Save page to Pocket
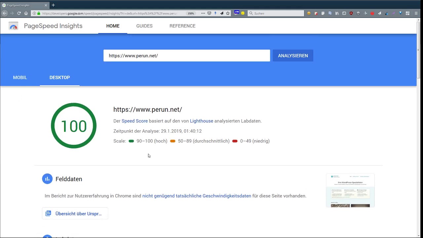The image size is (423, 238). click(x=209, y=13)
